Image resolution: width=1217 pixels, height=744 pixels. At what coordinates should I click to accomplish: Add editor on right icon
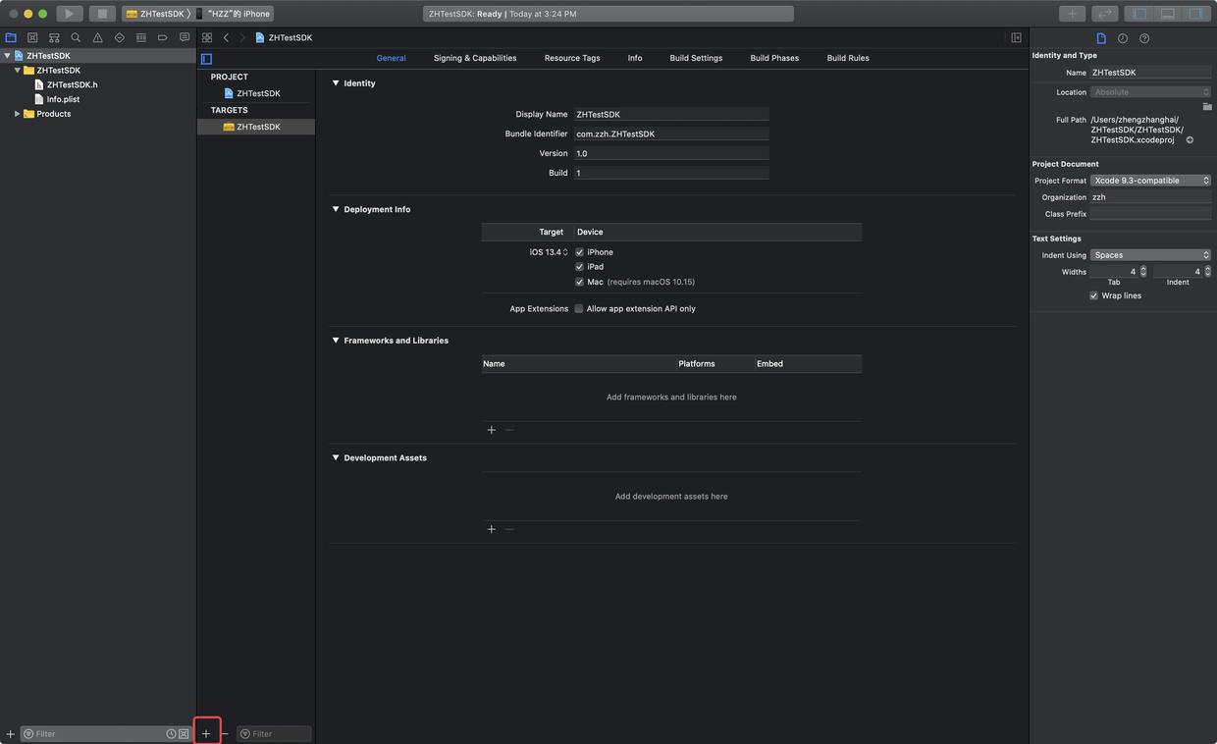click(x=1016, y=37)
